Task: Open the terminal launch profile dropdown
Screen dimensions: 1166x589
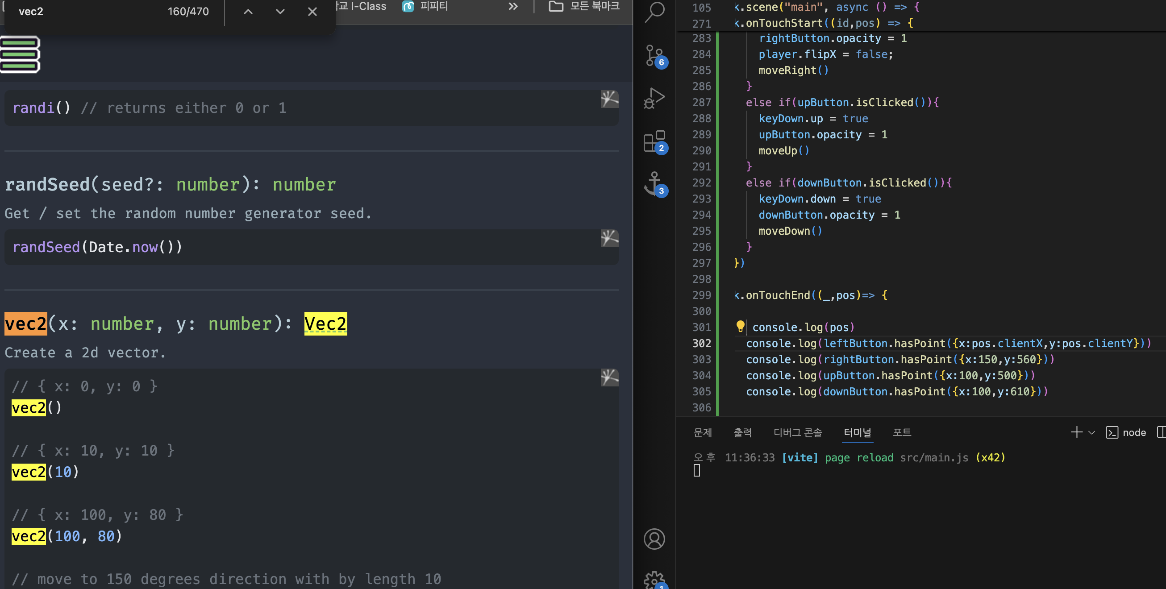Action: pyautogui.click(x=1092, y=432)
